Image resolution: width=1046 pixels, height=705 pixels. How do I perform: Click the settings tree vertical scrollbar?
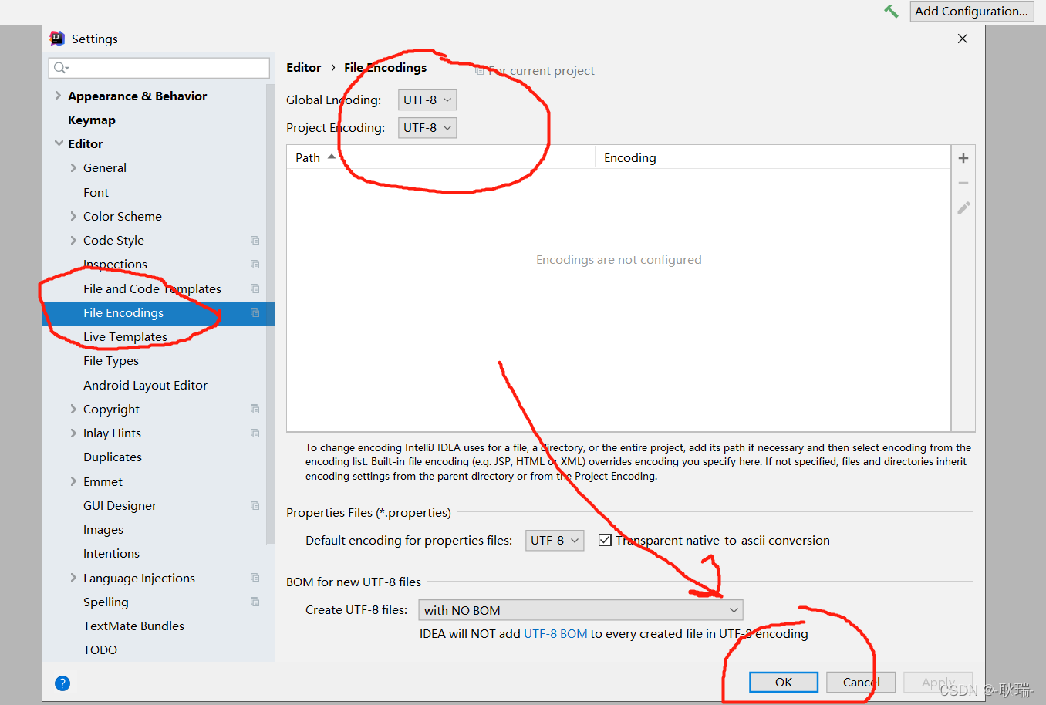click(x=270, y=313)
